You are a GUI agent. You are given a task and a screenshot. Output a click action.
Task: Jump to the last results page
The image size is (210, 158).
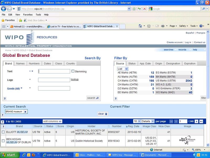[x=201, y=121]
